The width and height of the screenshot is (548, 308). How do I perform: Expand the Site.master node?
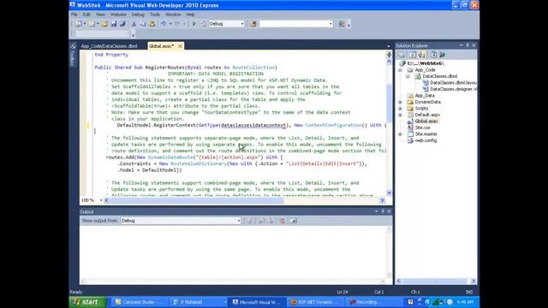[x=400, y=134]
